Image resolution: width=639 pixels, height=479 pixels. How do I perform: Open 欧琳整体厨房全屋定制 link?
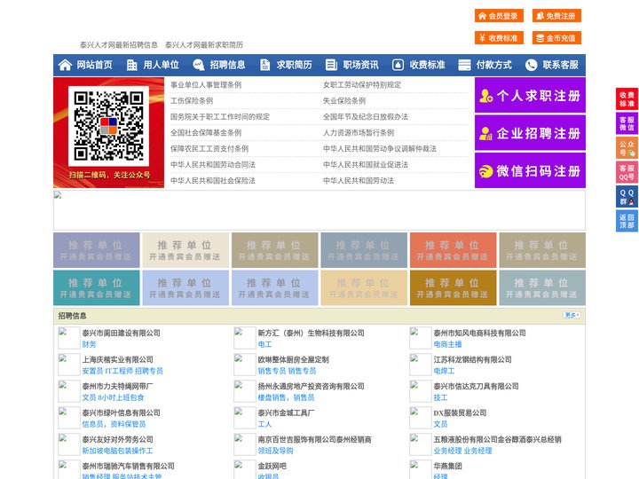[293, 359]
